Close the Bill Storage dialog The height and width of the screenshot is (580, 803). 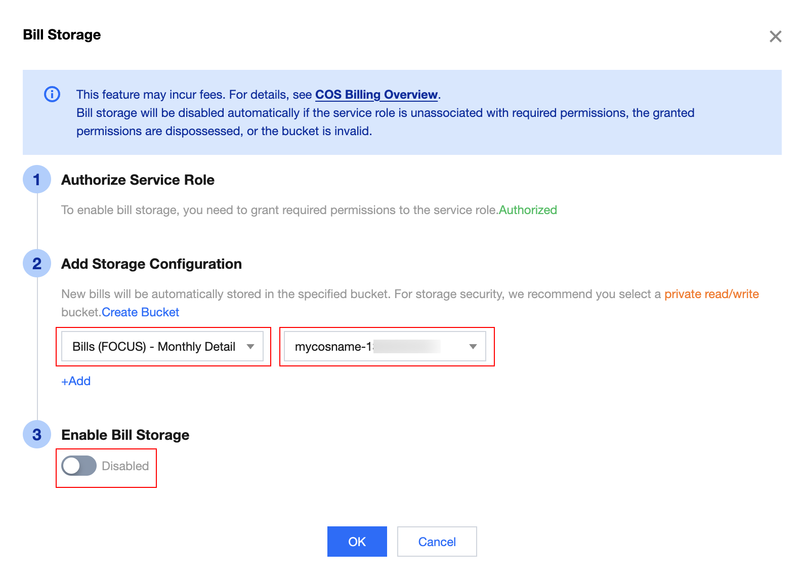775,36
